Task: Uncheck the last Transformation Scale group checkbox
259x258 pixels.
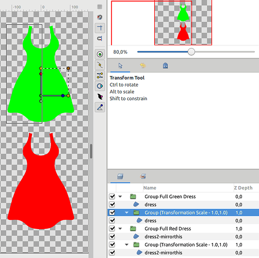Action: point(112,245)
